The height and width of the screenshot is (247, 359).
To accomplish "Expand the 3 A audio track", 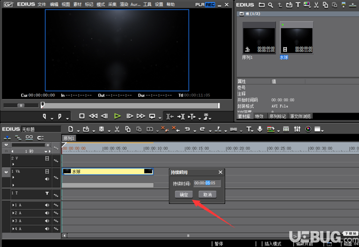I will coord(13,221).
